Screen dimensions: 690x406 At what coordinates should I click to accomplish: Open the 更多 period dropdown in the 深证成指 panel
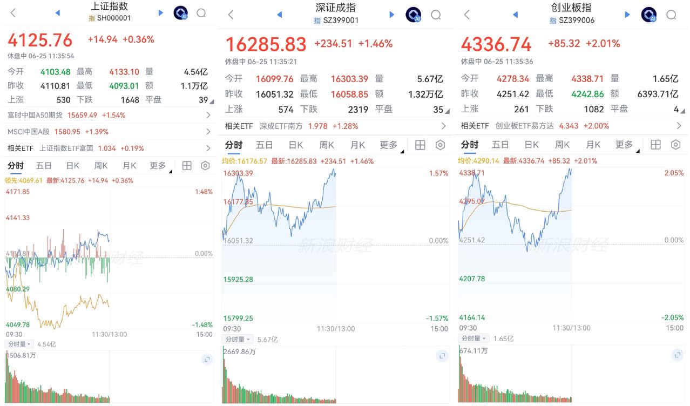coord(390,145)
